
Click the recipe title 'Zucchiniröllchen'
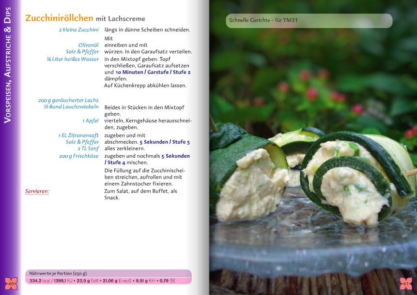[x=59, y=18]
